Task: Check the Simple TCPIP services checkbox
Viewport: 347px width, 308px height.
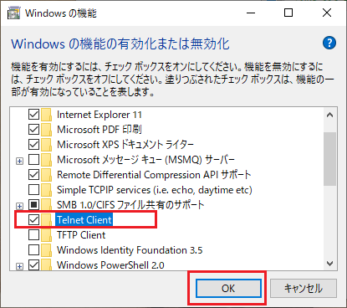Action: pyautogui.click(x=33, y=190)
